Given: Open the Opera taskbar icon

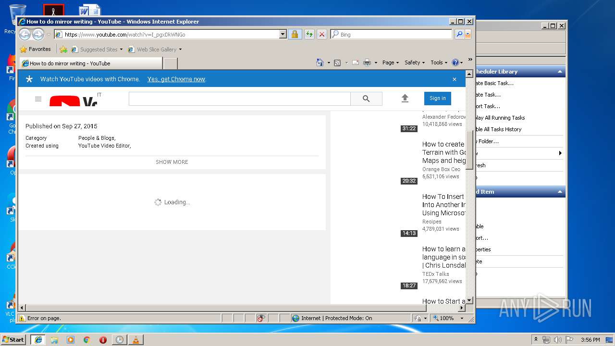Looking at the screenshot, I should tap(103, 339).
